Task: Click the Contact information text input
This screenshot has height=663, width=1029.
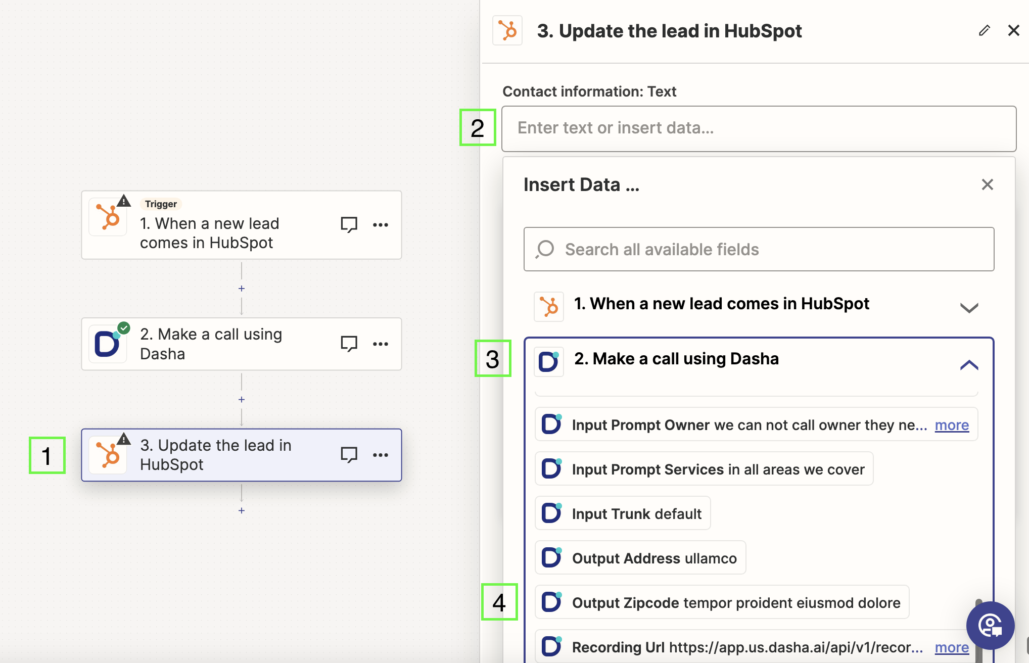Action: pyautogui.click(x=759, y=128)
